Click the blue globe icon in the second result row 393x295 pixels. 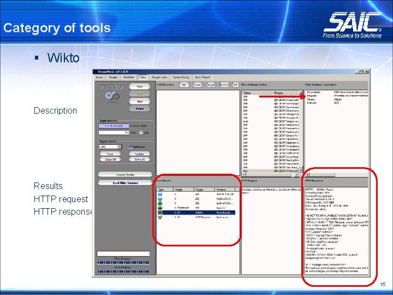pyautogui.click(x=160, y=199)
